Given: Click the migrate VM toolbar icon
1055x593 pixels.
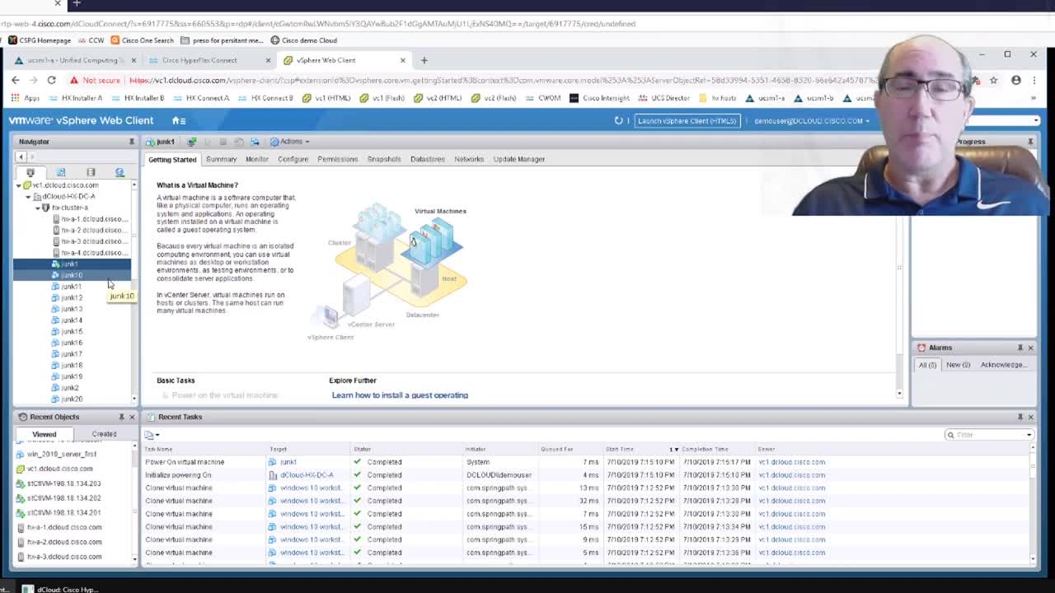Looking at the screenshot, I should coord(255,142).
